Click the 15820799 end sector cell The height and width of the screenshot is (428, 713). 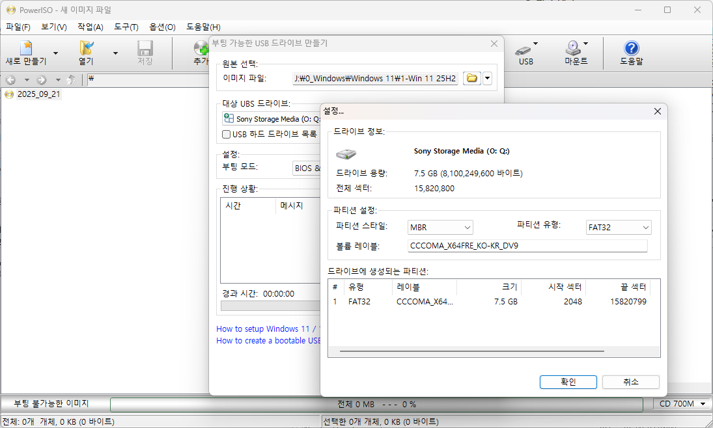[628, 302]
